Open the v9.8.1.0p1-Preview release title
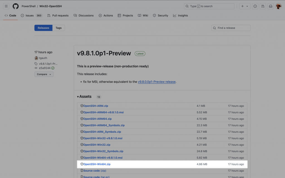This screenshot has width=285, height=178. pyautogui.click(x=104, y=53)
